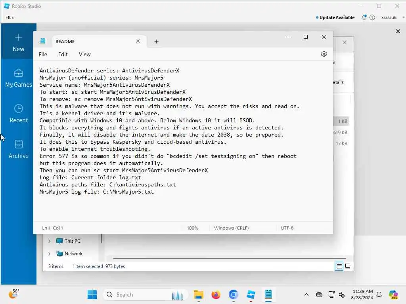Open the Windows notification bell

point(379,294)
